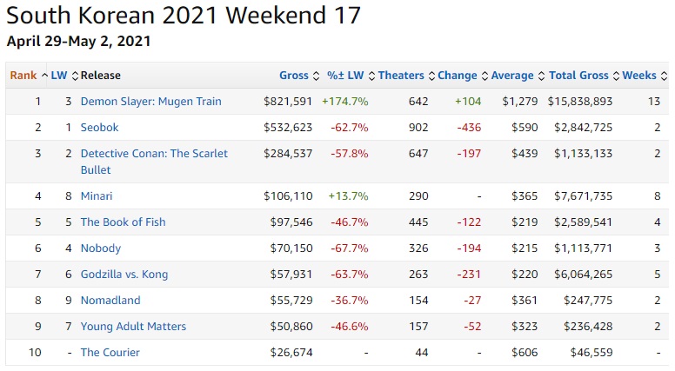Click the sort arrows beside Change header

coord(485,76)
